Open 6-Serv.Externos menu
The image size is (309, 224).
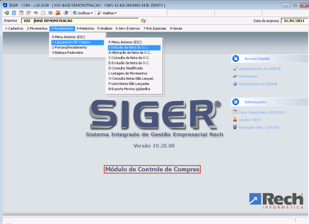pos(128,28)
